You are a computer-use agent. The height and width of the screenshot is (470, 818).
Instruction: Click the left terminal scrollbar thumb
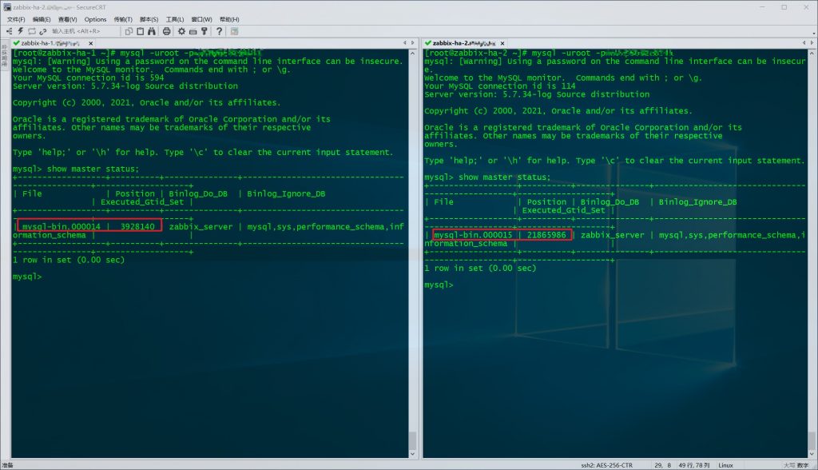click(x=413, y=440)
